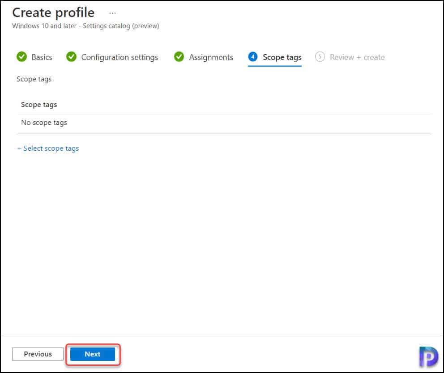
Task: Select the No scope tags row
Action: tap(44, 122)
